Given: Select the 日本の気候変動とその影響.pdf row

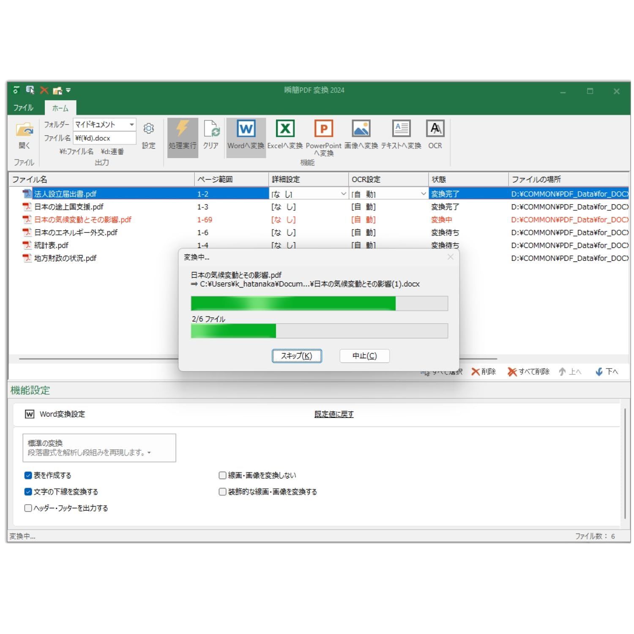Looking at the screenshot, I should [319, 220].
